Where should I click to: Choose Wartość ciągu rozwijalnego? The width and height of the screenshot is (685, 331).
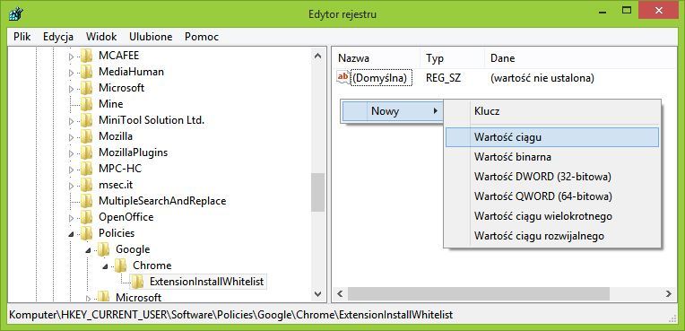pos(551,236)
